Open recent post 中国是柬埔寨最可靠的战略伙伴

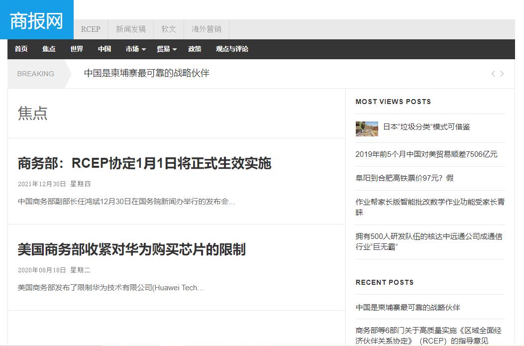pos(408,307)
